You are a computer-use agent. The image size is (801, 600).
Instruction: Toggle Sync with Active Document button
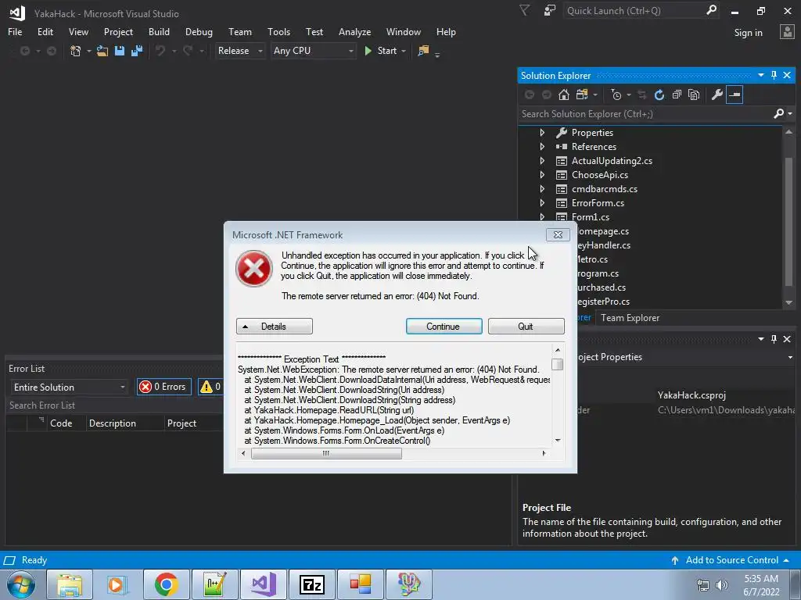(642, 95)
